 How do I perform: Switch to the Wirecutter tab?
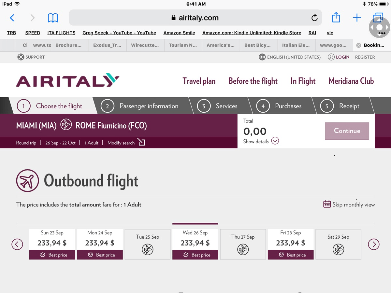click(x=145, y=45)
